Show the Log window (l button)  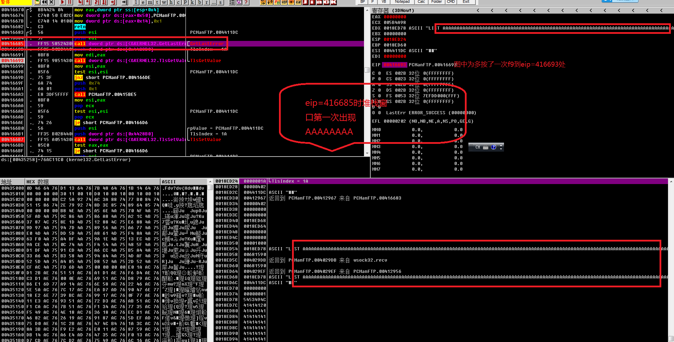coord(136,2)
